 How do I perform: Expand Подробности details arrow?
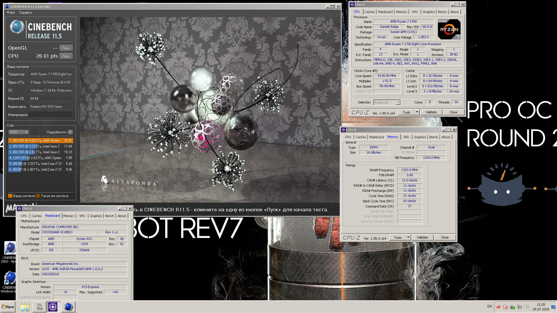[70, 132]
